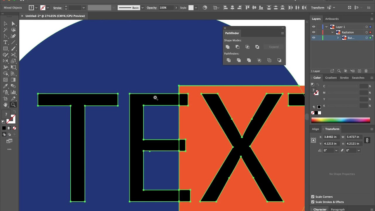Create new layer in Layers panel
The width and height of the screenshot is (375, 211).
pos(359,71)
